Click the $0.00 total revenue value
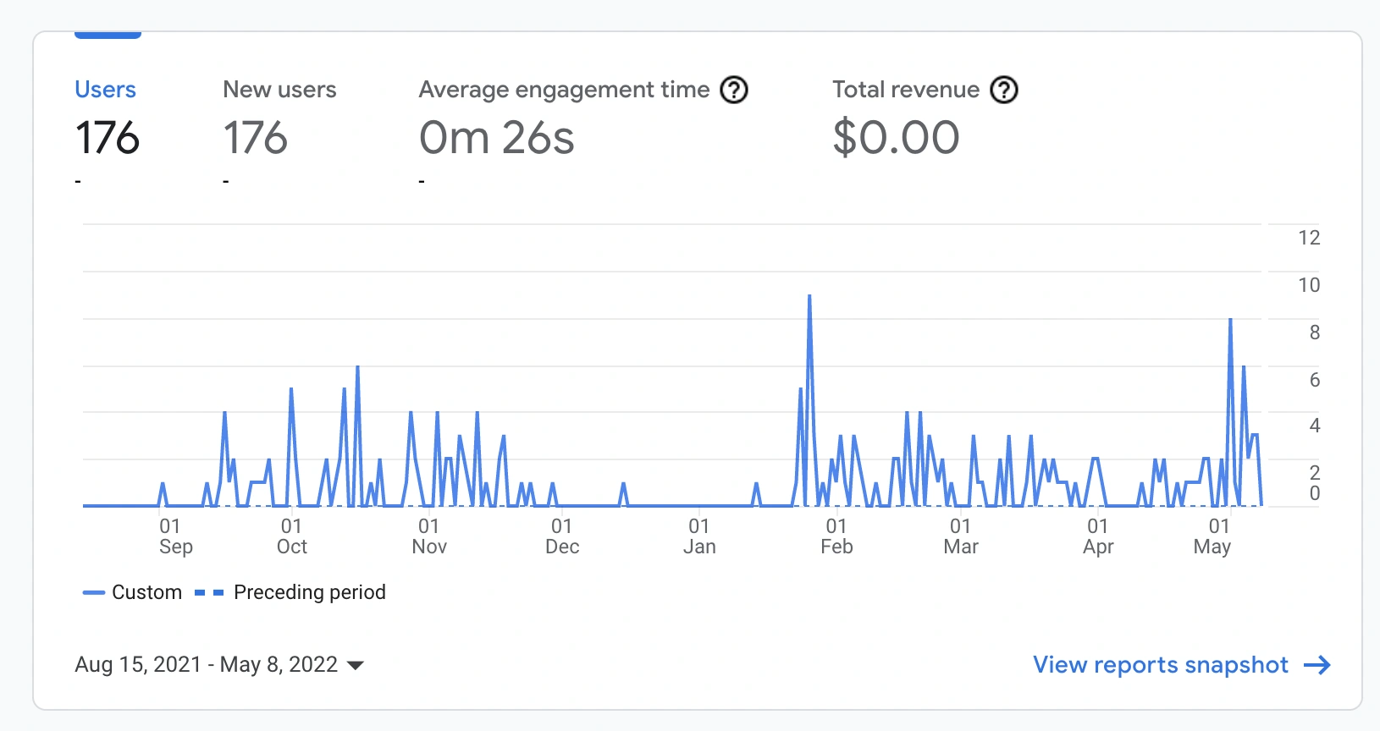 pos(896,138)
